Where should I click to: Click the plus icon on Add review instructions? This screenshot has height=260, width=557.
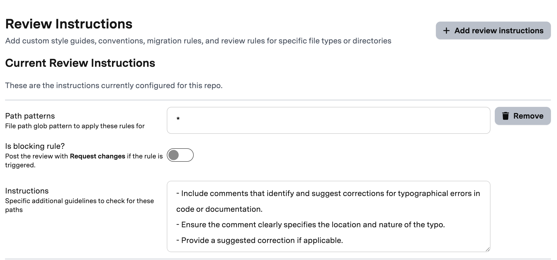pos(446,30)
